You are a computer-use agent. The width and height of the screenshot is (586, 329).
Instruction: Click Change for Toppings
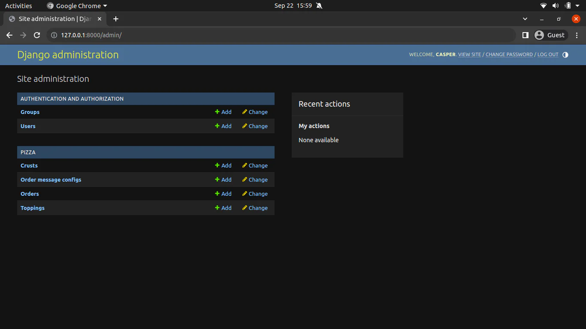pos(255,208)
